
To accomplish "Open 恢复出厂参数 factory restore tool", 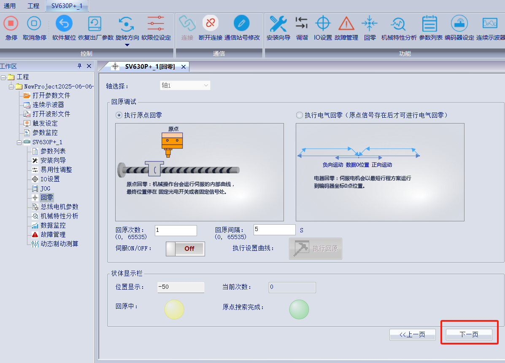I will pos(96,24).
